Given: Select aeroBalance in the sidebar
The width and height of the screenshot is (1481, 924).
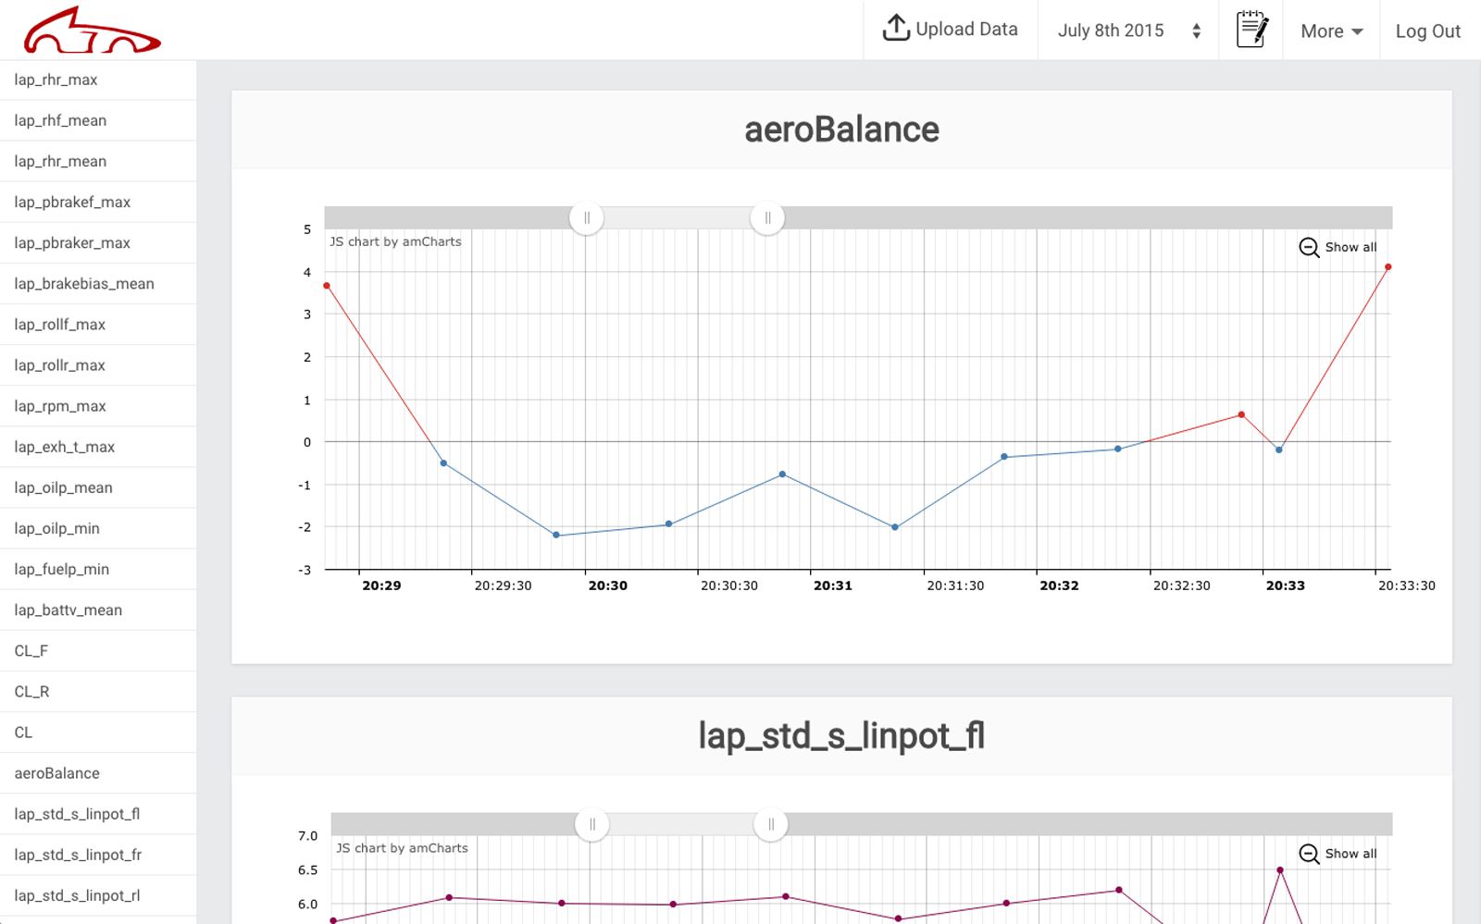Looking at the screenshot, I should tap(57, 773).
